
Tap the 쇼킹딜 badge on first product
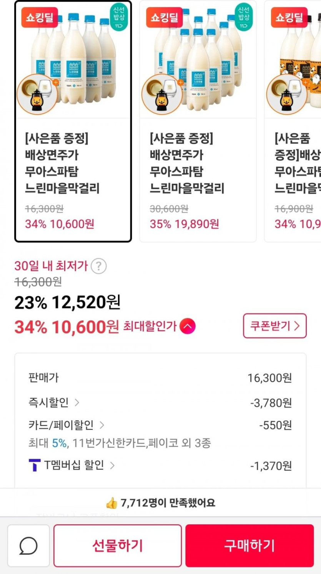pos(39,17)
